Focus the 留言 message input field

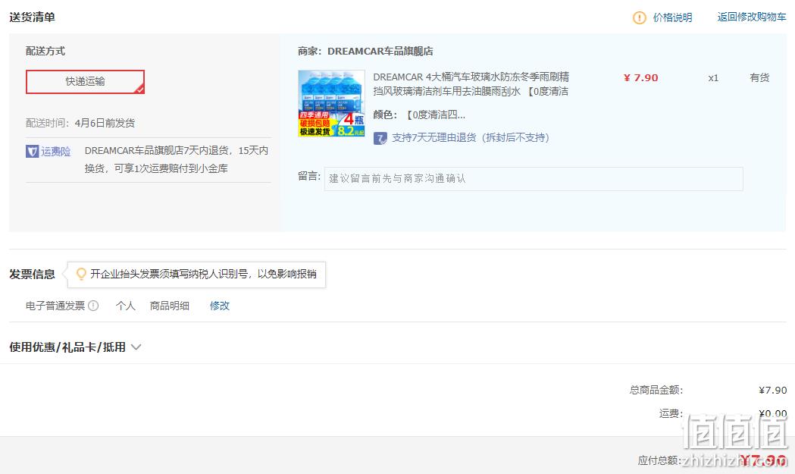[x=534, y=179]
